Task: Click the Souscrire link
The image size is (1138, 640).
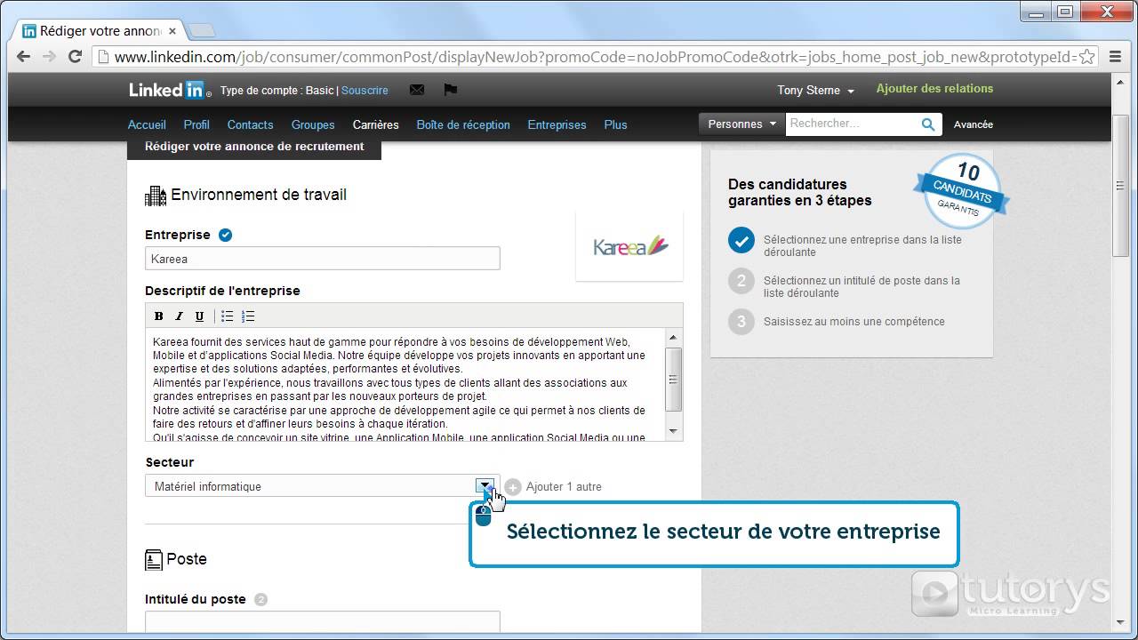Action: point(365,90)
